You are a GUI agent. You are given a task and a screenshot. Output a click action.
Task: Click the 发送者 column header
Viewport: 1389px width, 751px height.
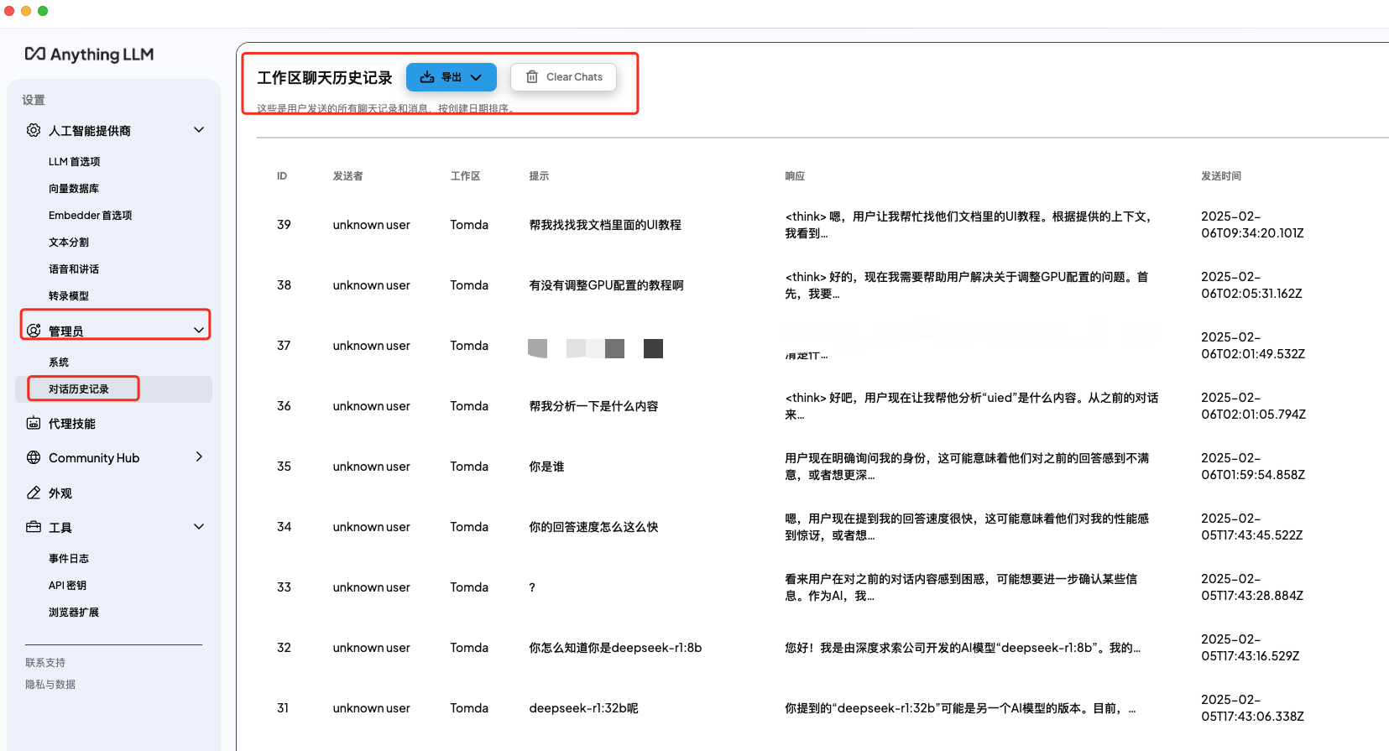point(348,175)
